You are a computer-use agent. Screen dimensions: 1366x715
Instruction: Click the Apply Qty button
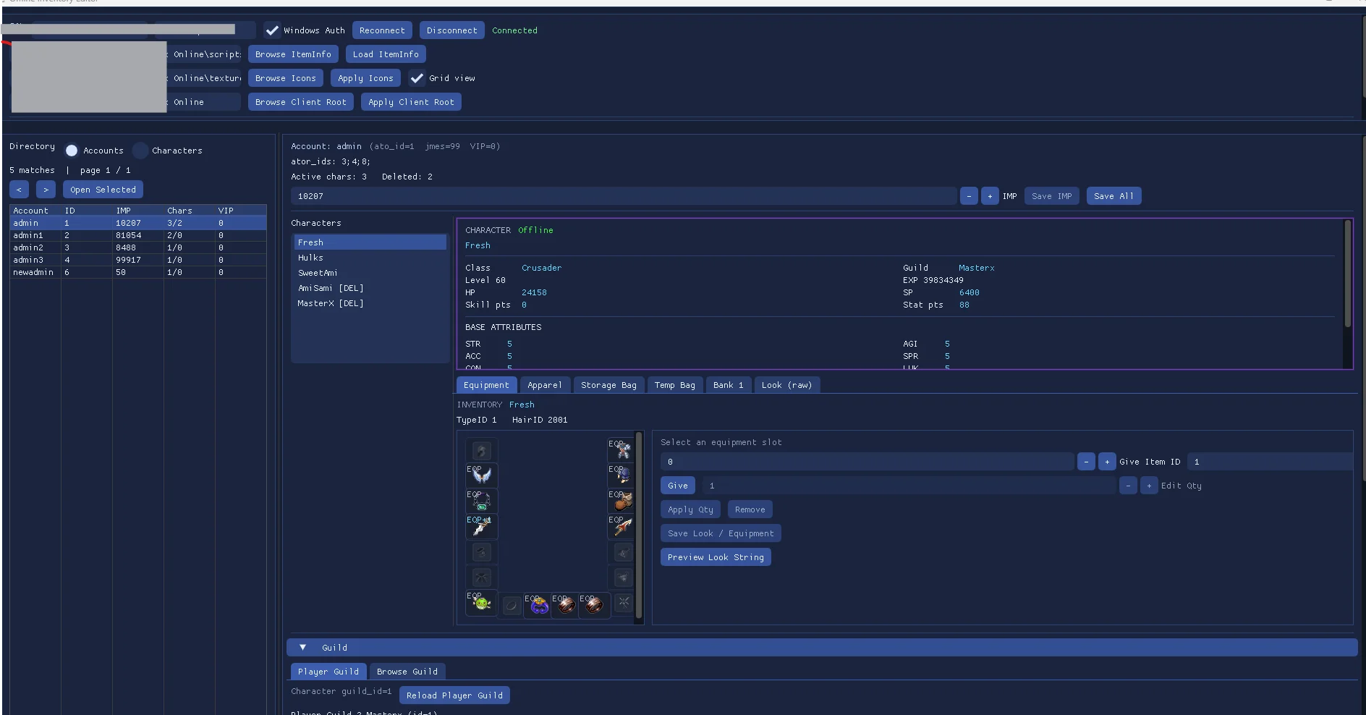690,509
